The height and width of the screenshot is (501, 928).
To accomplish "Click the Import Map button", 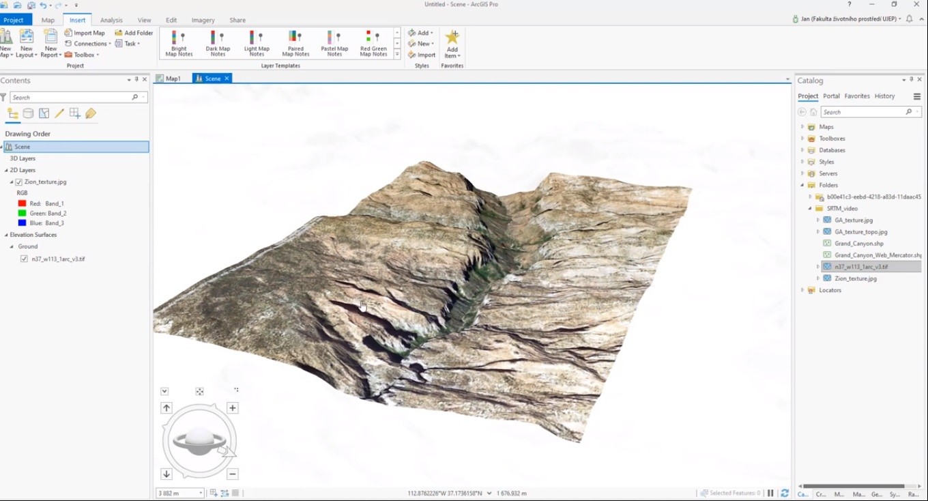I will [85, 33].
